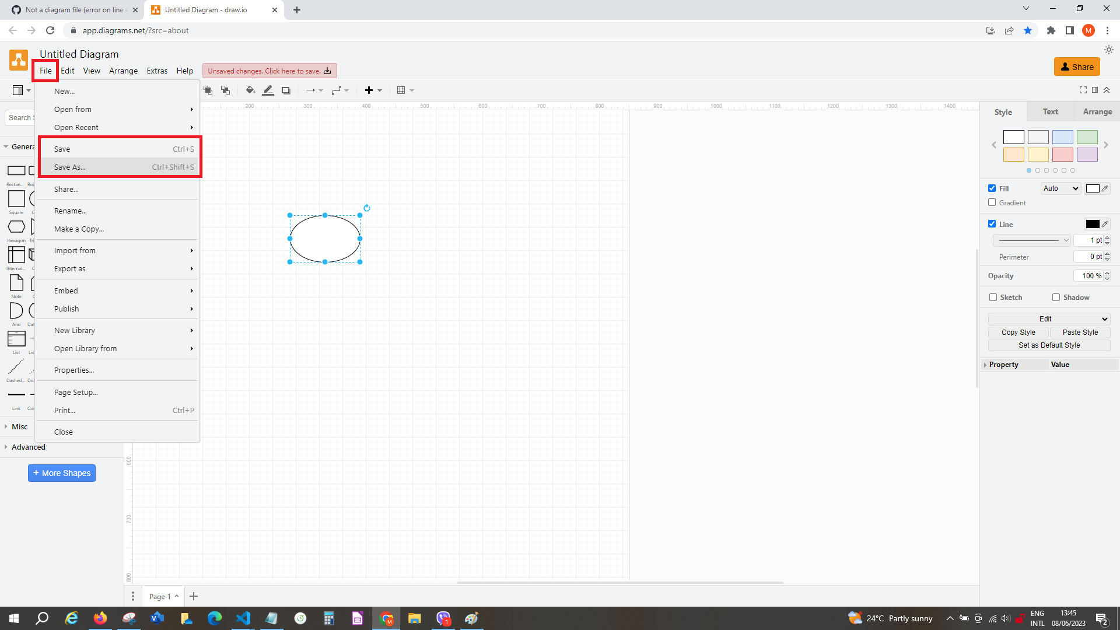Select the Square shape in the sidebar
The height and width of the screenshot is (630, 1120).
[x=16, y=198]
